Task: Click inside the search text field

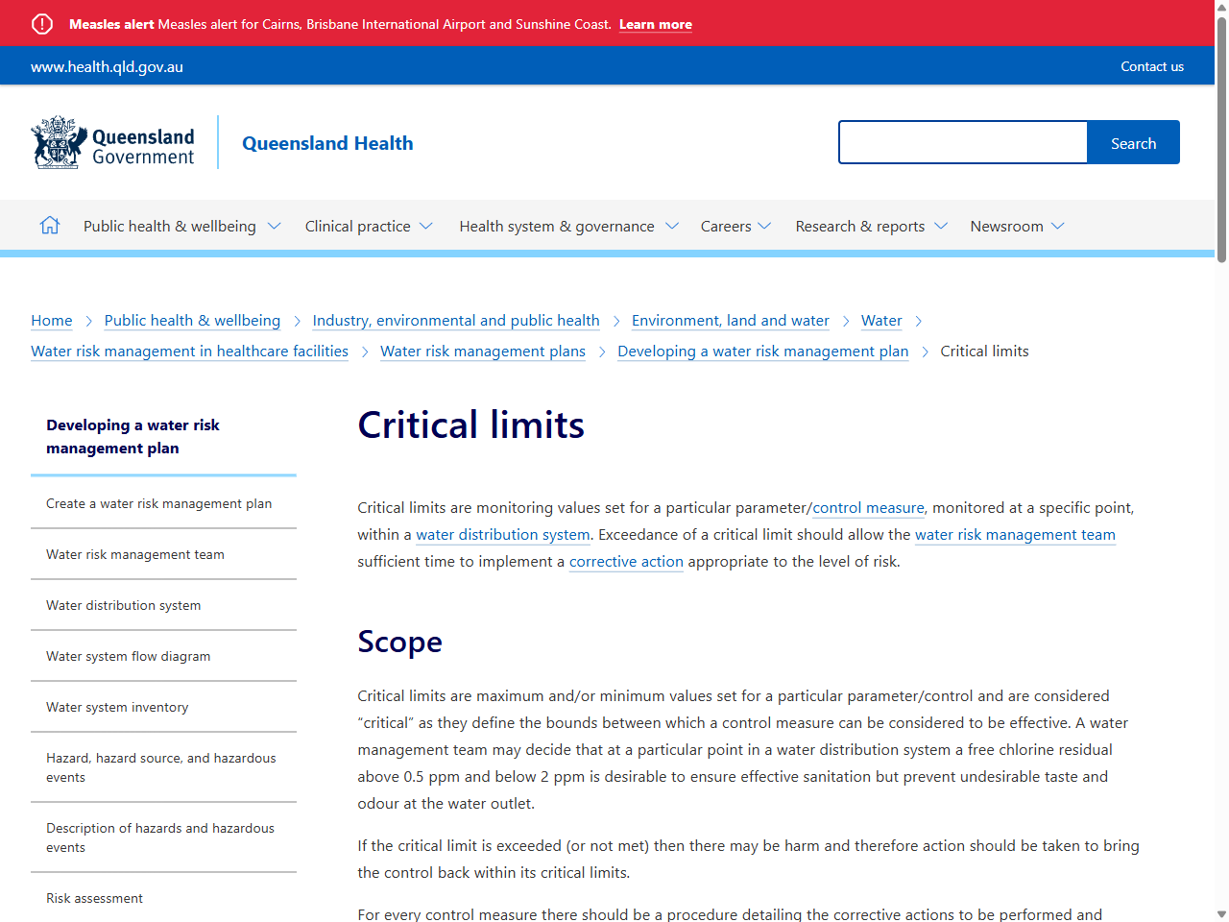Action: tap(960, 141)
